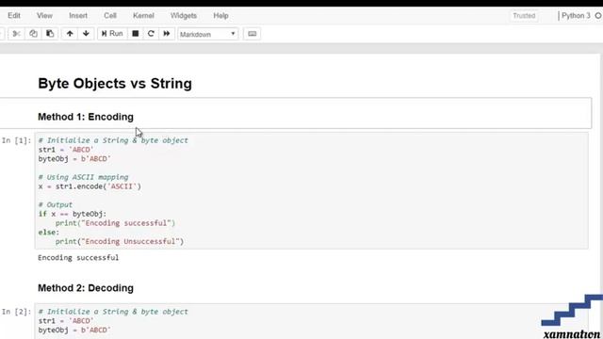Click the '# Using ASCII mapping' comment

click(84, 177)
